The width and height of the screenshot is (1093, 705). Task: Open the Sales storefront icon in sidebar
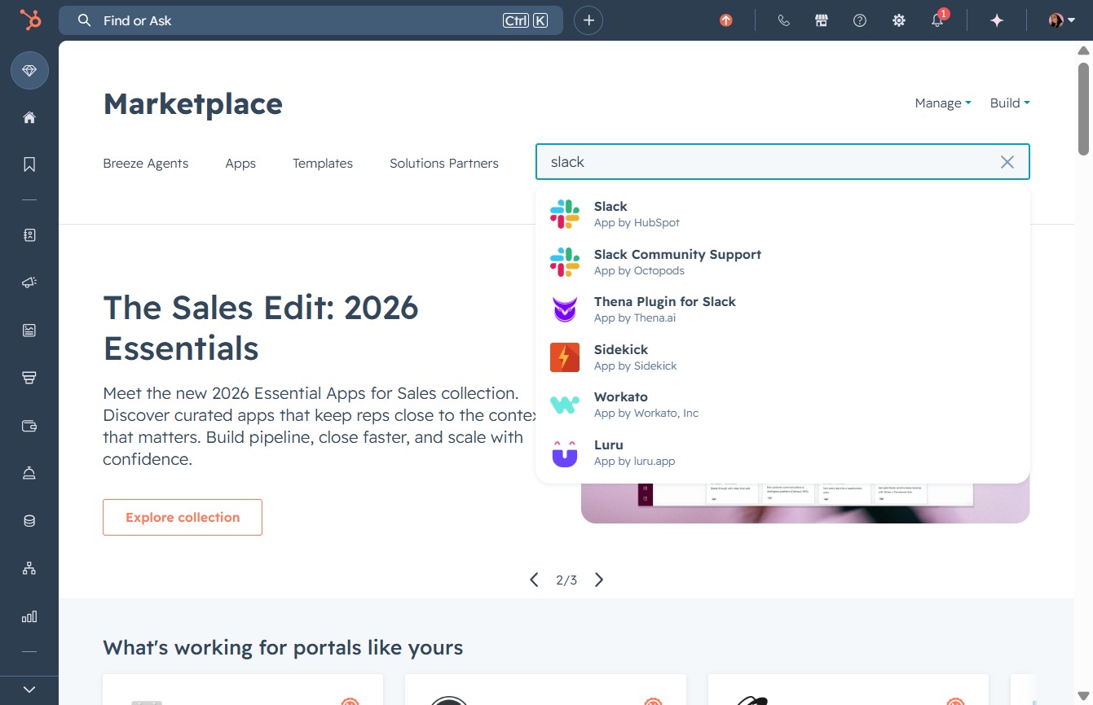click(x=29, y=378)
